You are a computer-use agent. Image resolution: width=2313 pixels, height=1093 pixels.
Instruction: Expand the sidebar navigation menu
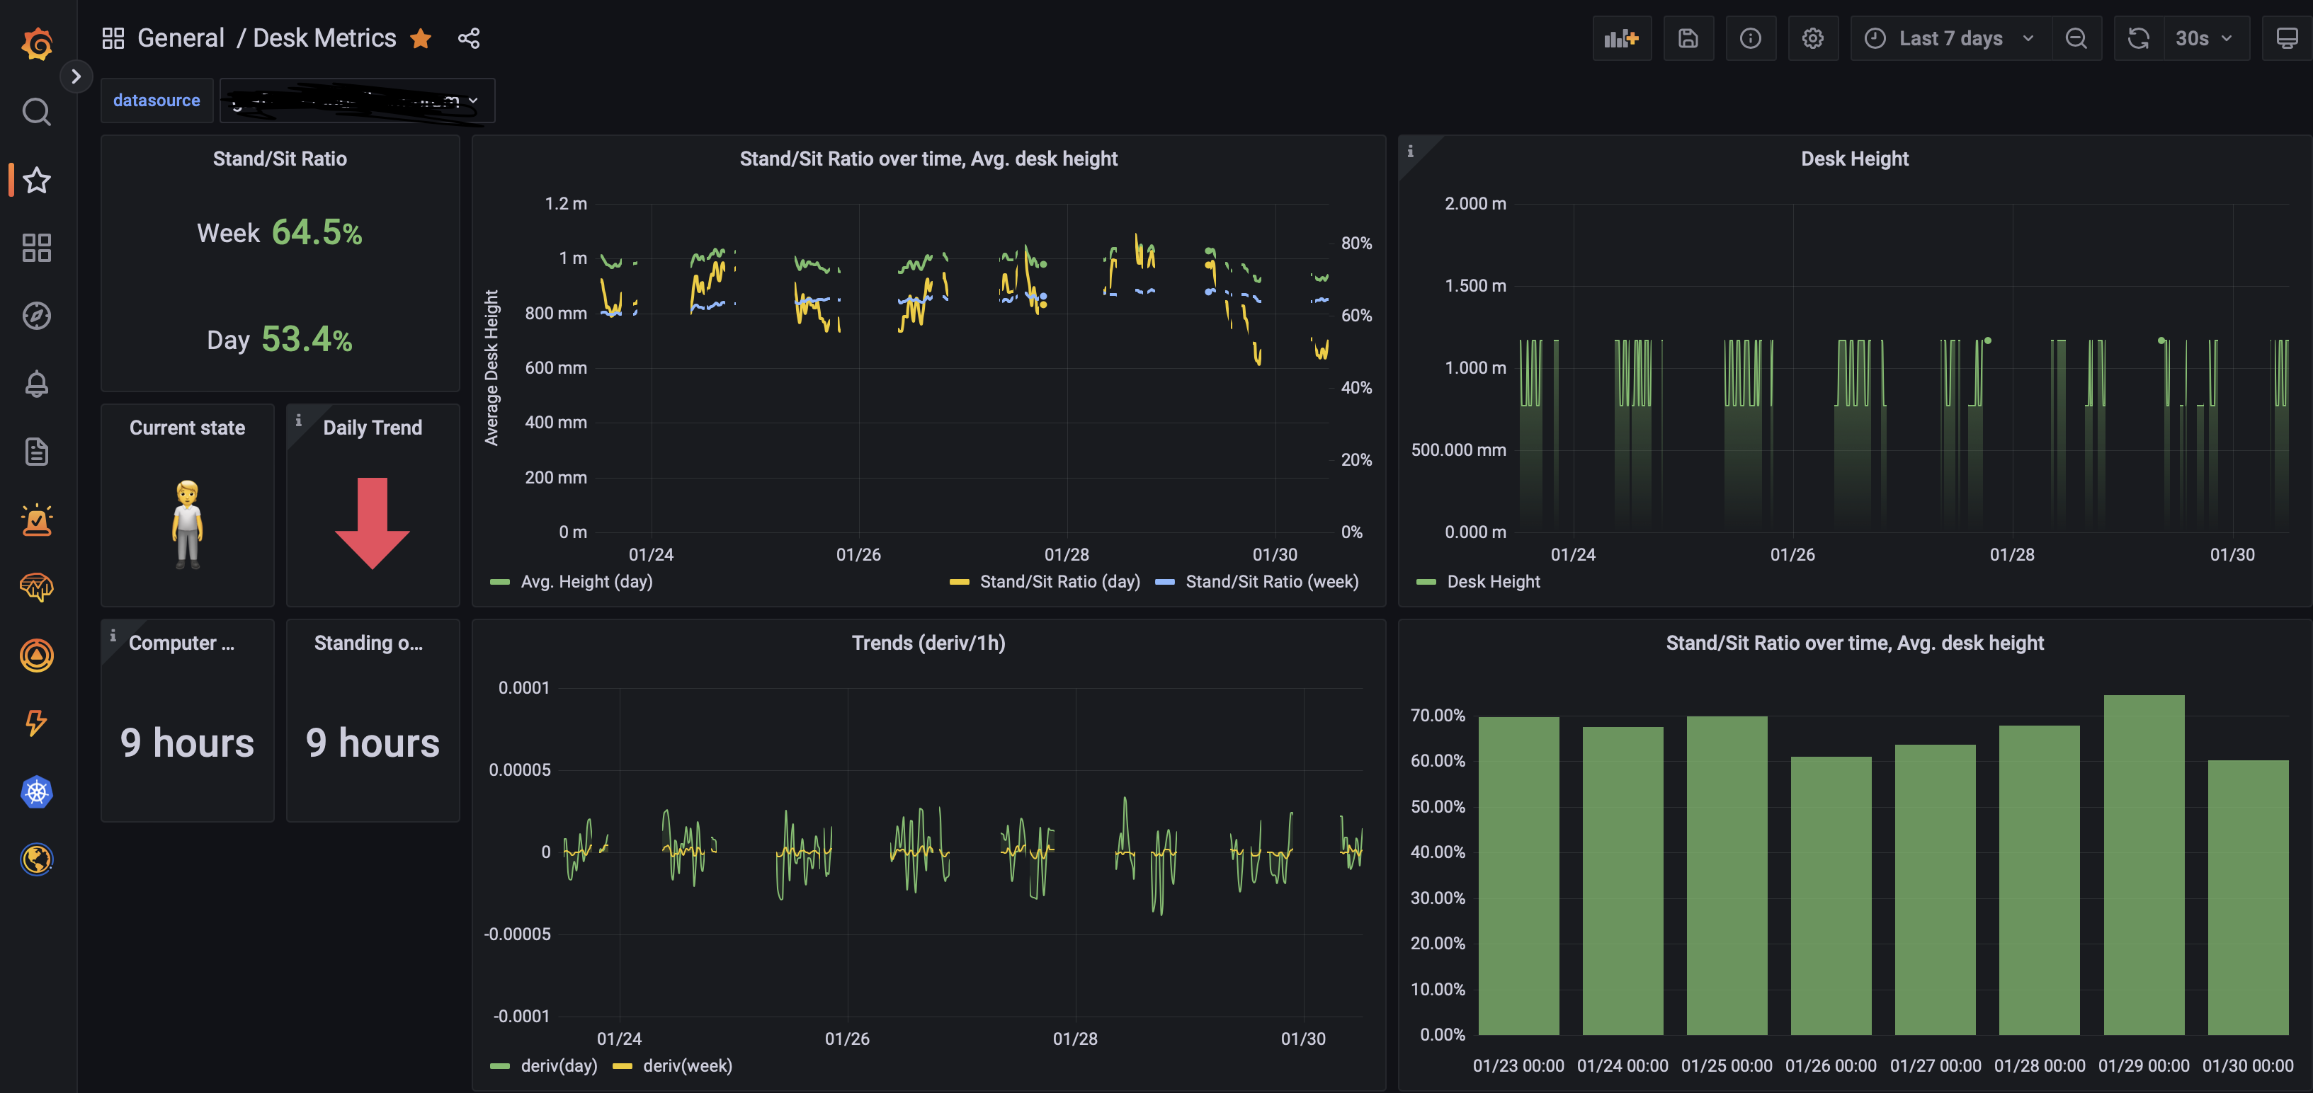coord(76,76)
